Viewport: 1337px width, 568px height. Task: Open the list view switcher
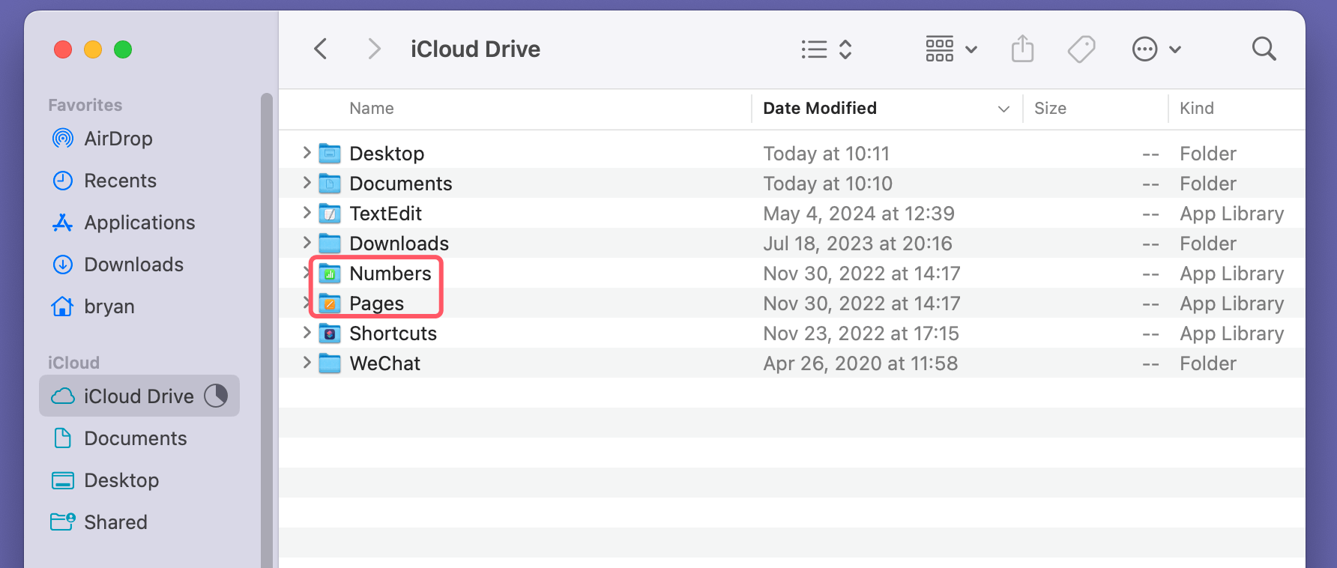827,49
